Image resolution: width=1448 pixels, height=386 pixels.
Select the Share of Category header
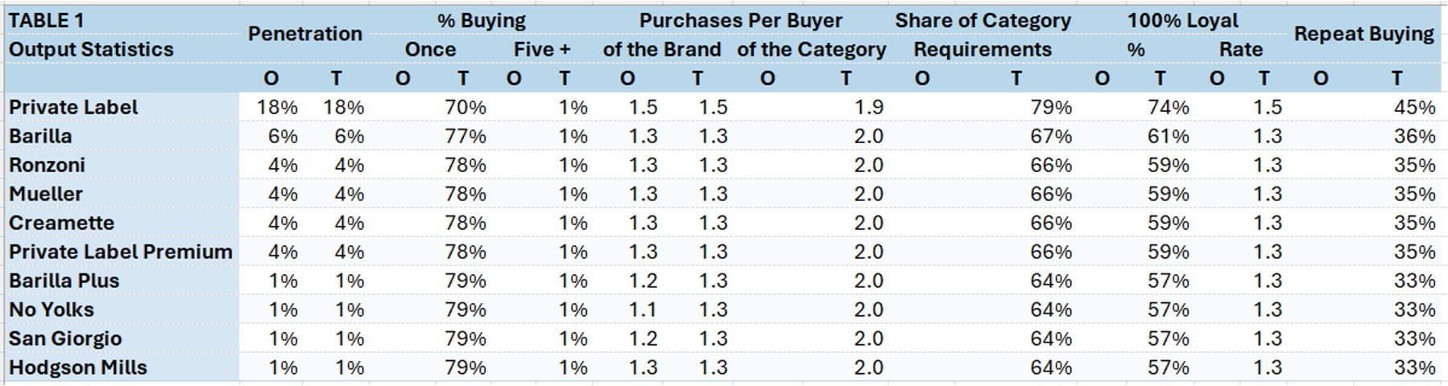coord(983,21)
